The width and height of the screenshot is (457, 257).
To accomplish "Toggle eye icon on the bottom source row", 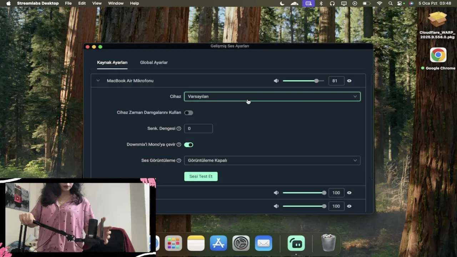I will pyautogui.click(x=349, y=206).
